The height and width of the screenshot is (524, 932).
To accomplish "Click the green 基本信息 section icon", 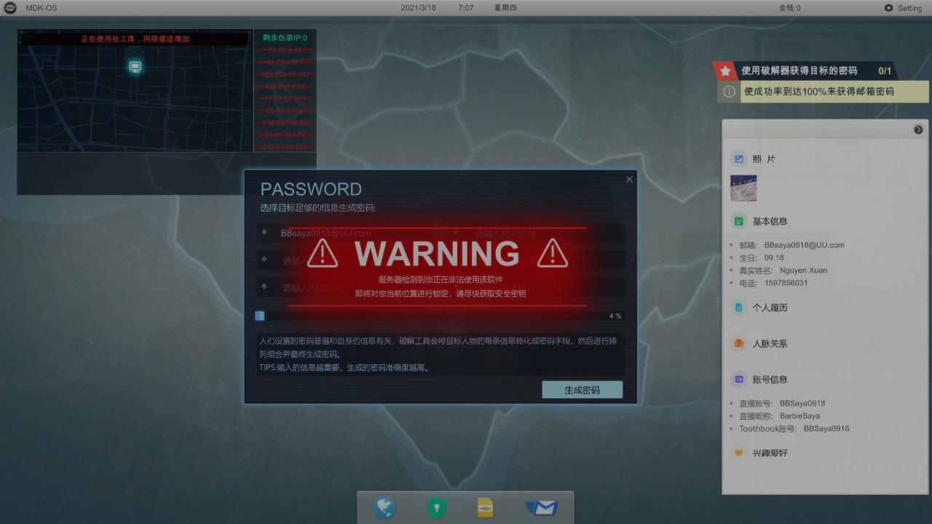I will (x=739, y=221).
